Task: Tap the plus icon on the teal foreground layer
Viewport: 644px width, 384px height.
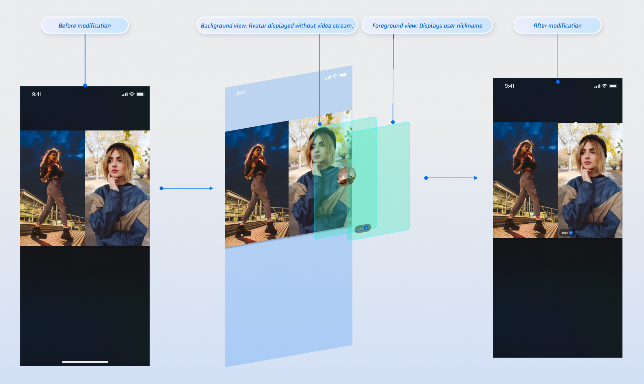Action: 366,228
